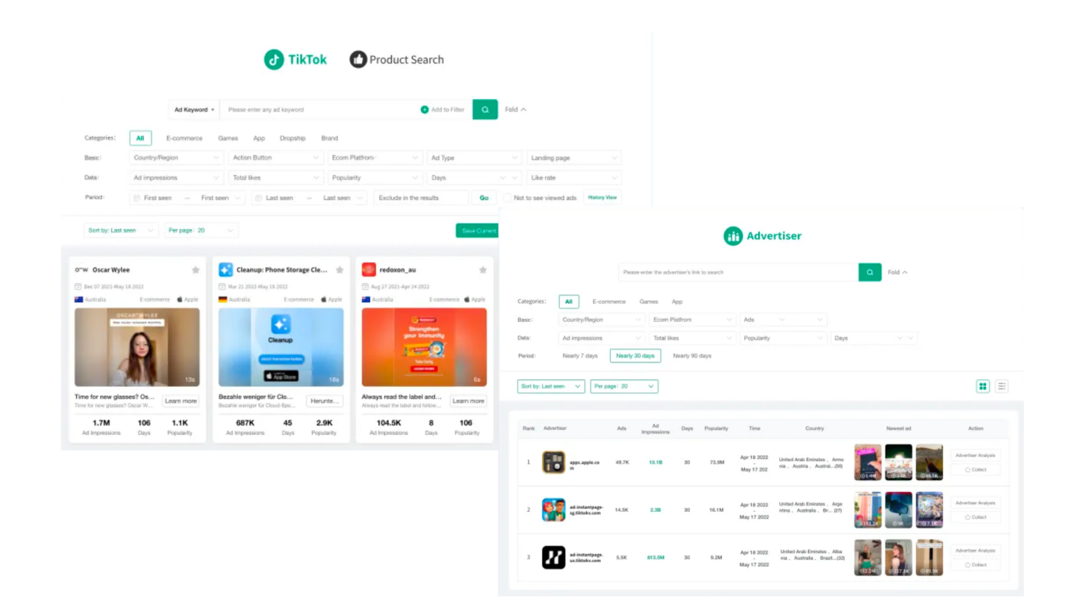The width and height of the screenshot is (1085, 610).
Task: Switch the advertiser results to list view
Action: pos(1002,386)
